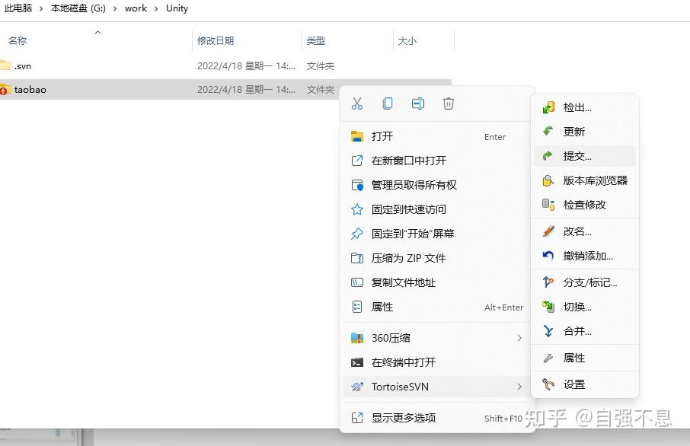
Task: Click the 合并 merge icon
Action: coord(549,331)
